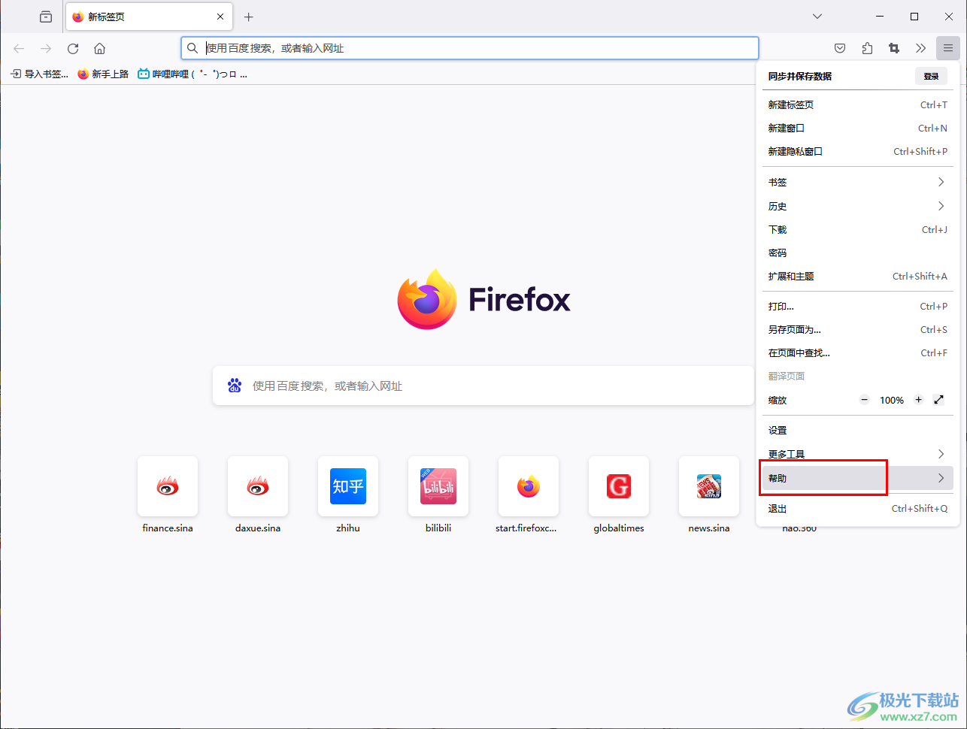This screenshot has height=729, width=967.
Task: Toggle the hamburger application menu
Action: [948, 48]
